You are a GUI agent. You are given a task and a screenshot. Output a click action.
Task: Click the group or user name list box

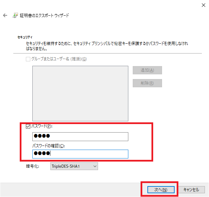point(80,93)
